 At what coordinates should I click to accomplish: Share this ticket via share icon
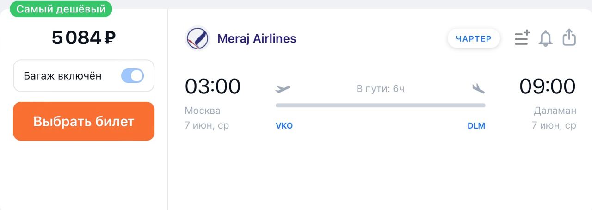pos(569,37)
